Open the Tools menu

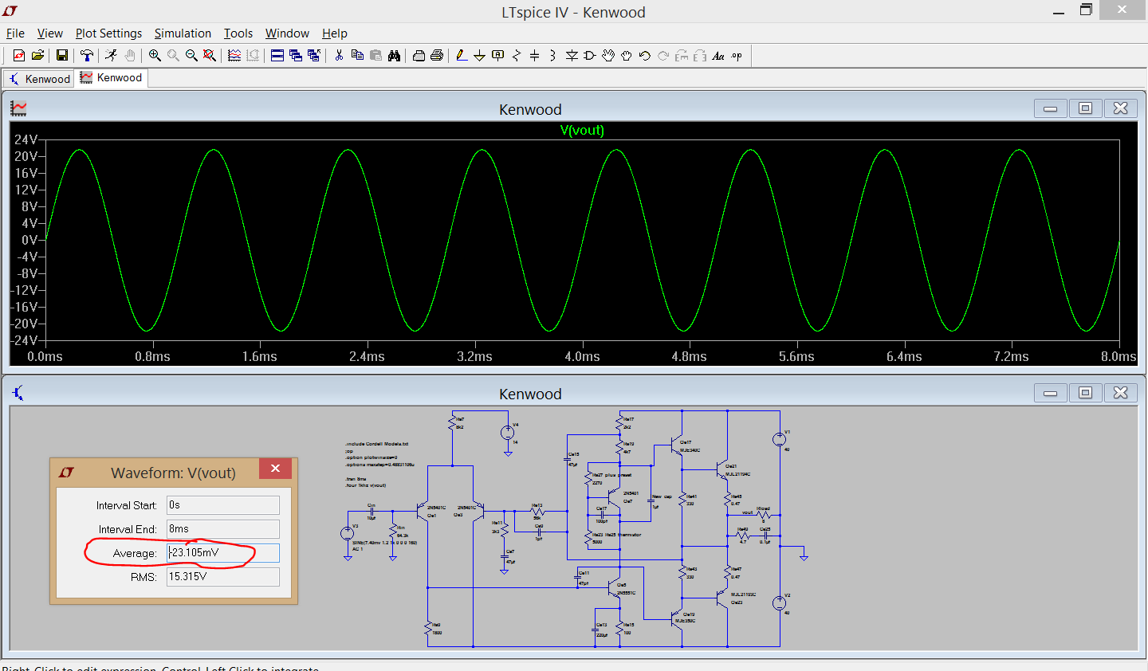238,33
